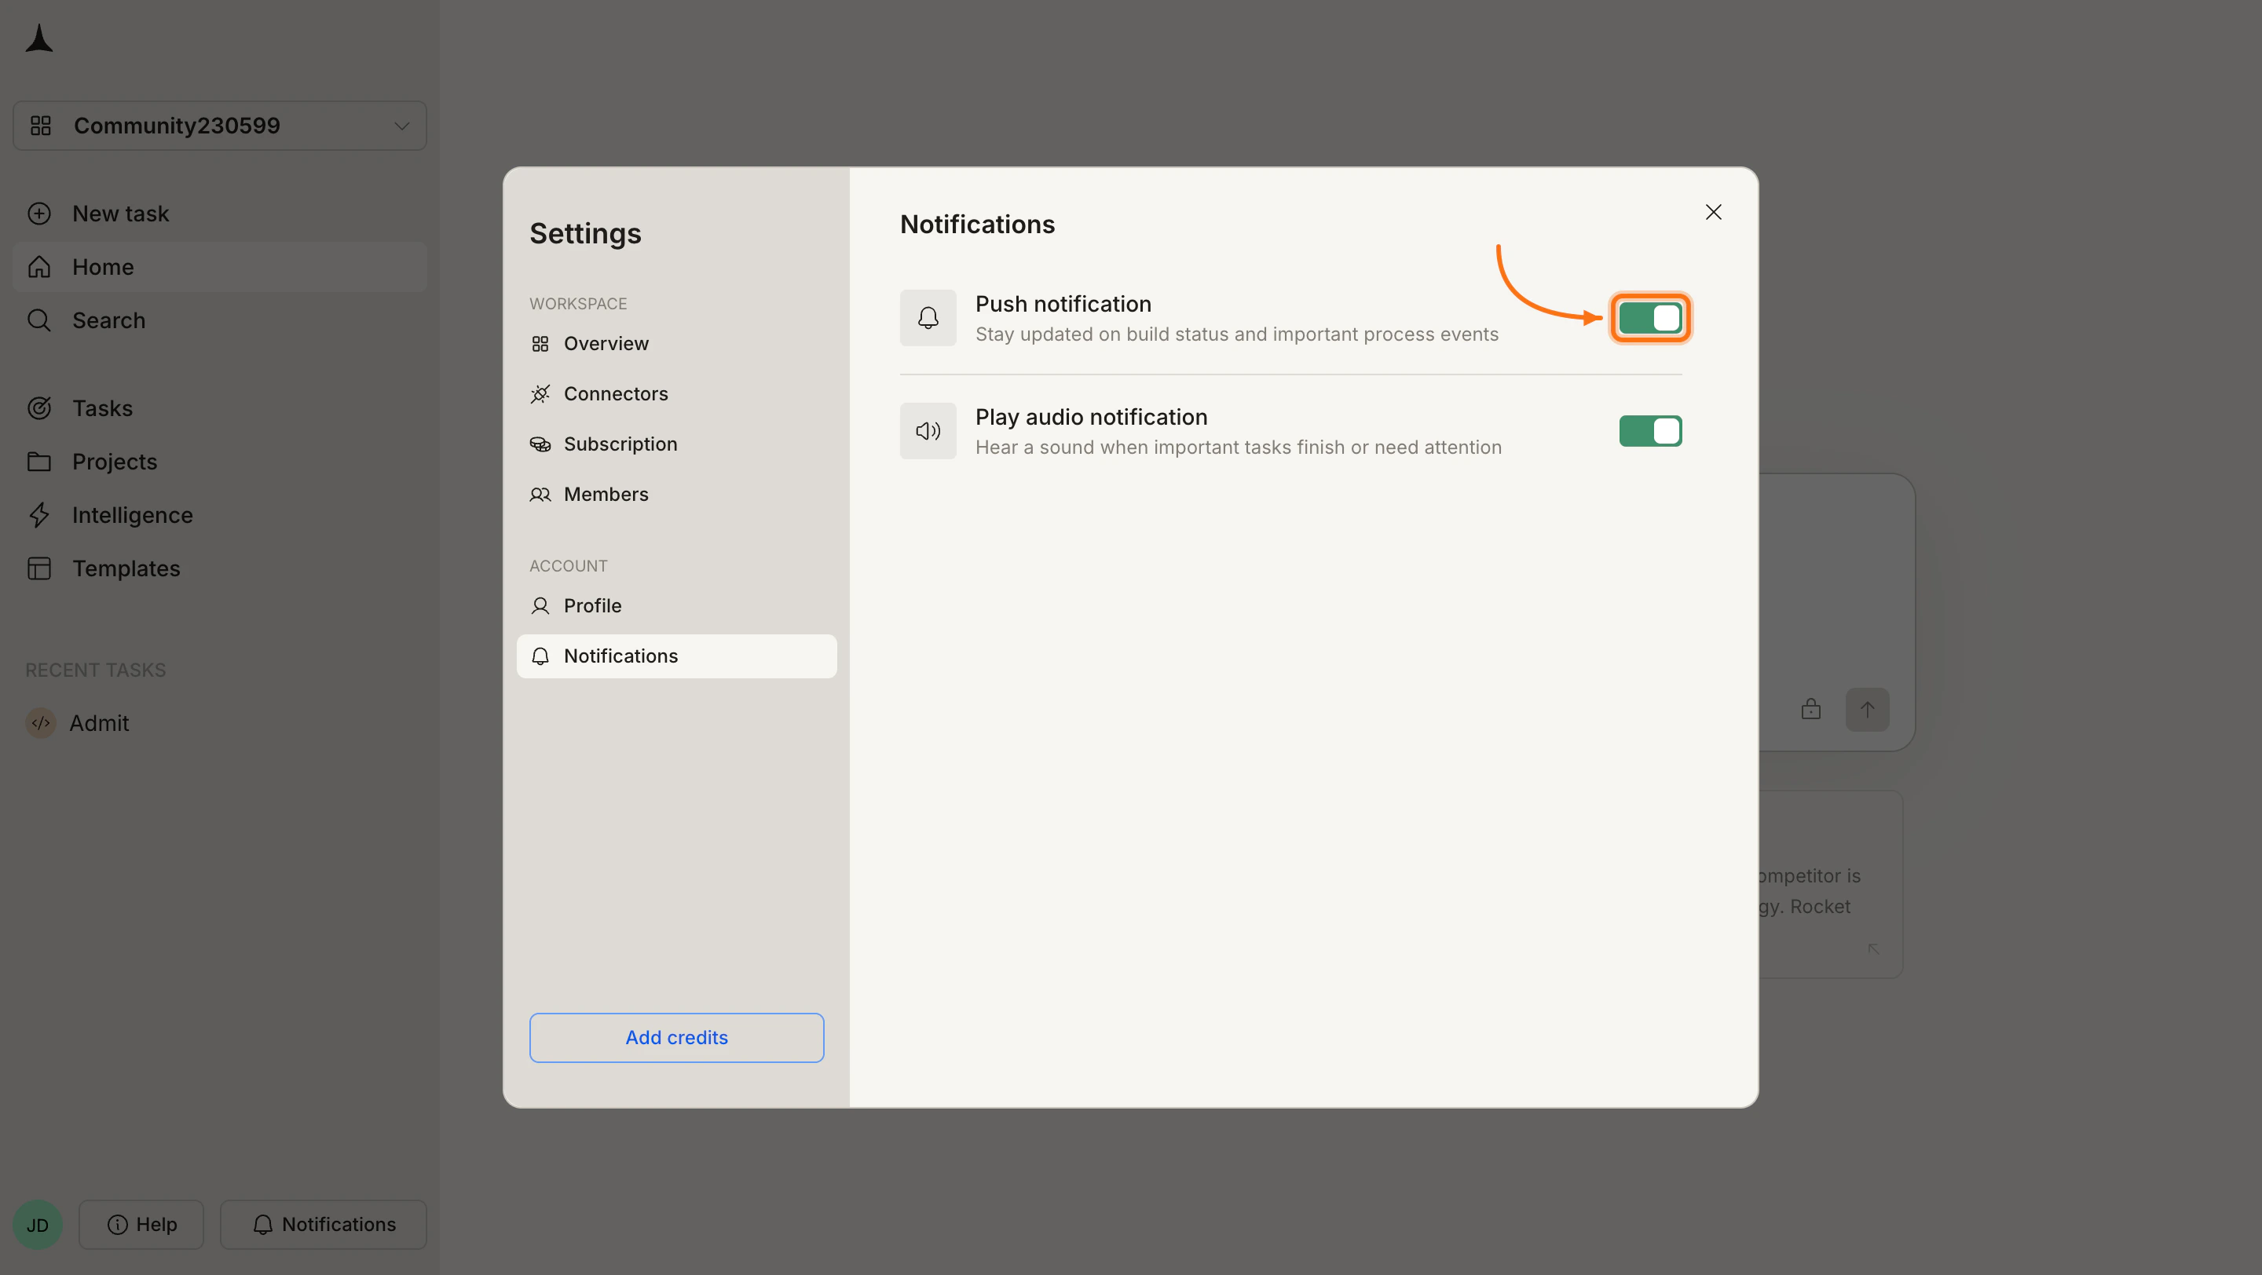The width and height of the screenshot is (2262, 1275).
Task: Click the Play audio notification title text
Action: [1091, 417]
